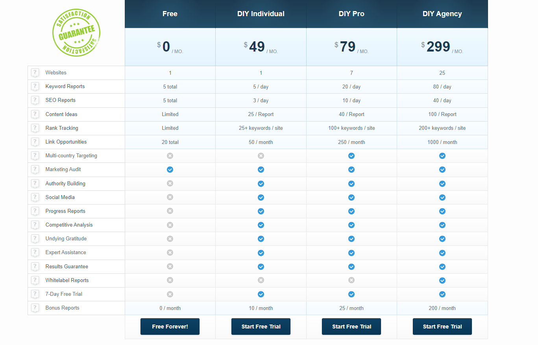Click the $79 / MO. price
538x345 pixels.
351,47
